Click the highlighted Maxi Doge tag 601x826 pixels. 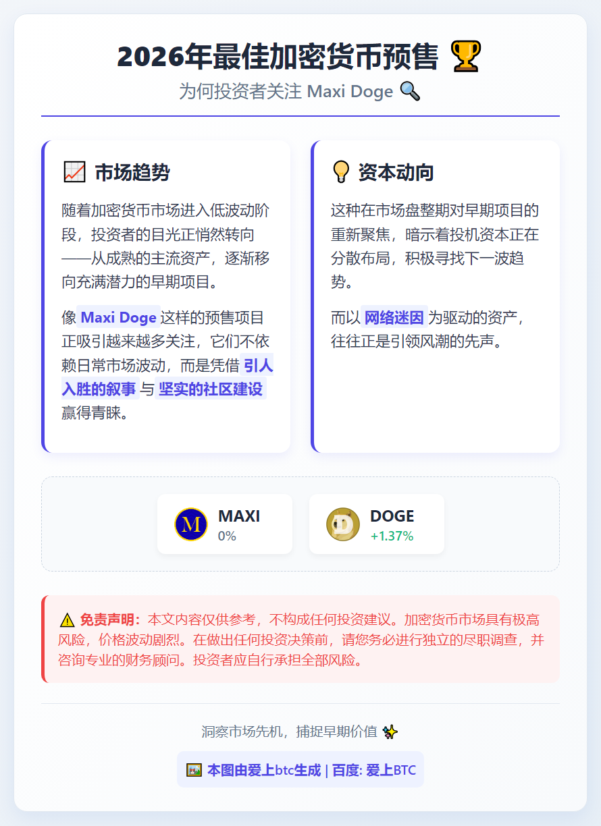click(118, 317)
